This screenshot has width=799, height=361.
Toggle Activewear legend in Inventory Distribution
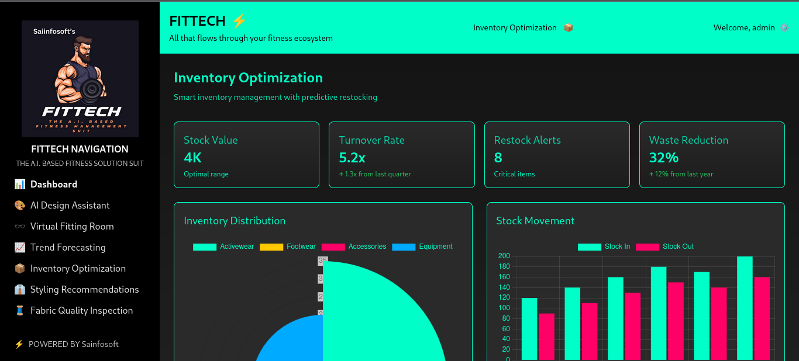[223, 247]
